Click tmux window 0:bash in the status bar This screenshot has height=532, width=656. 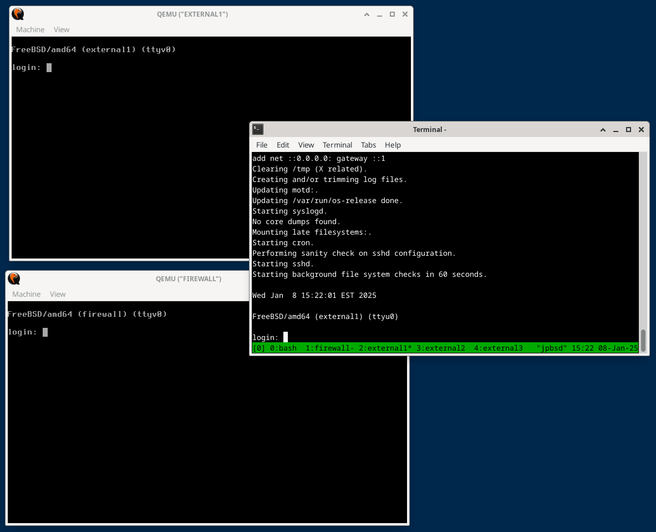(283, 348)
